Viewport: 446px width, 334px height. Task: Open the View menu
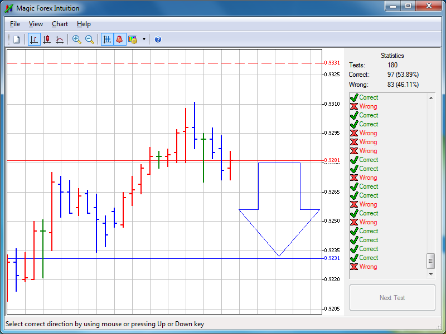[x=36, y=24]
